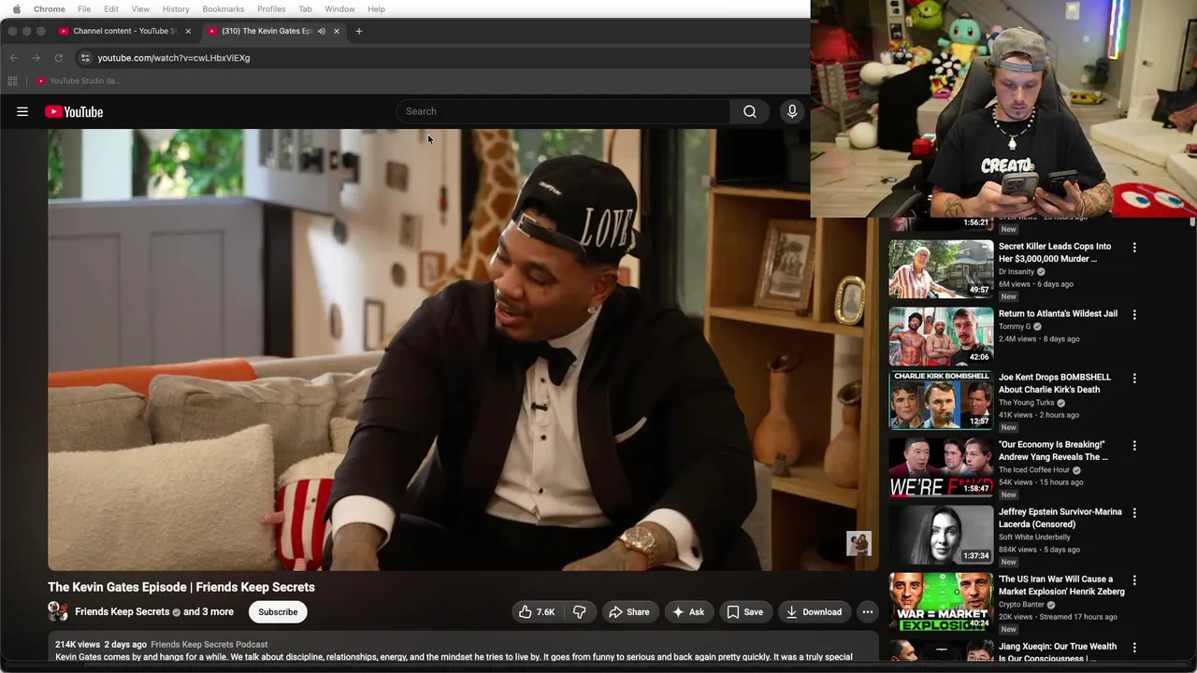The image size is (1197, 673).
Task: Click 'Friends Keep Secrets Podcast' description link
Action: click(x=209, y=644)
